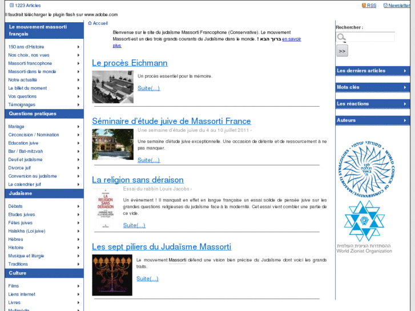The width and height of the screenshot is (415, 311).
Task: Open the World Zionist Organization logo
Action: [364, 227]
